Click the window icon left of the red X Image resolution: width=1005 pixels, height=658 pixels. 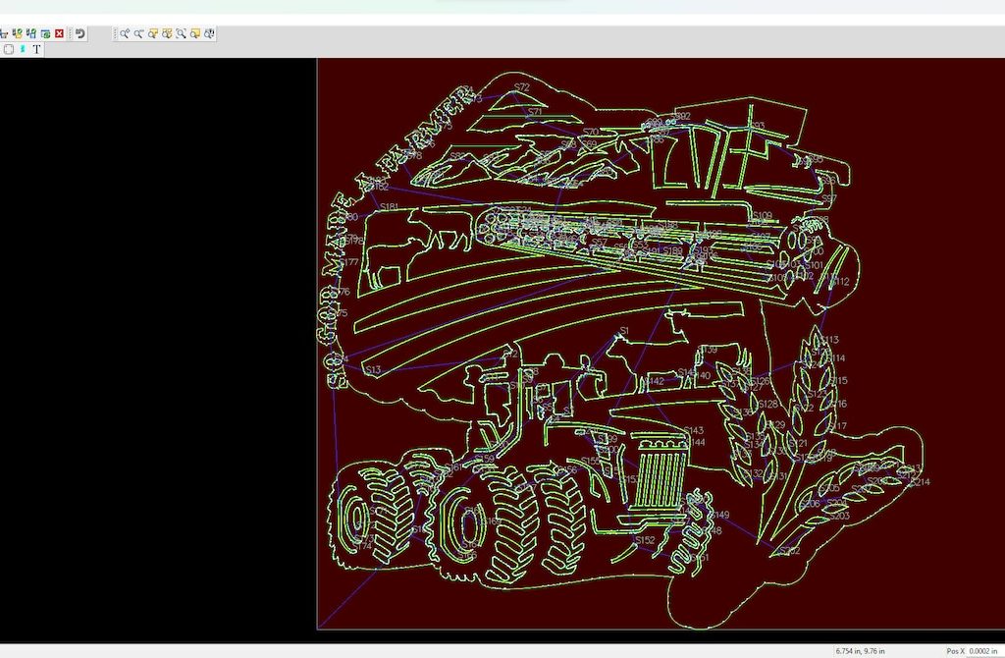point(45,33)
